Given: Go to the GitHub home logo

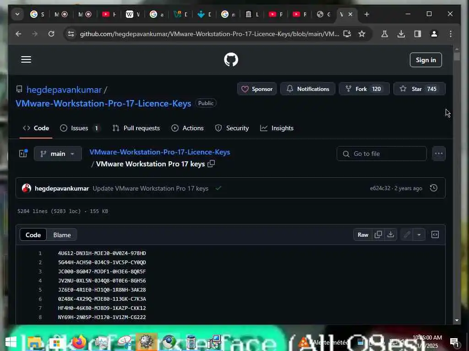Looking at the screenshot, I should click(x=231, y=59).
